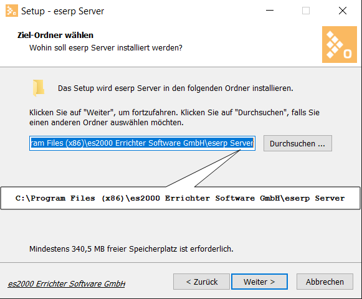Screen dimensions: 362x299
Task: Go back with the Zurück button
Action: point(201,282)
